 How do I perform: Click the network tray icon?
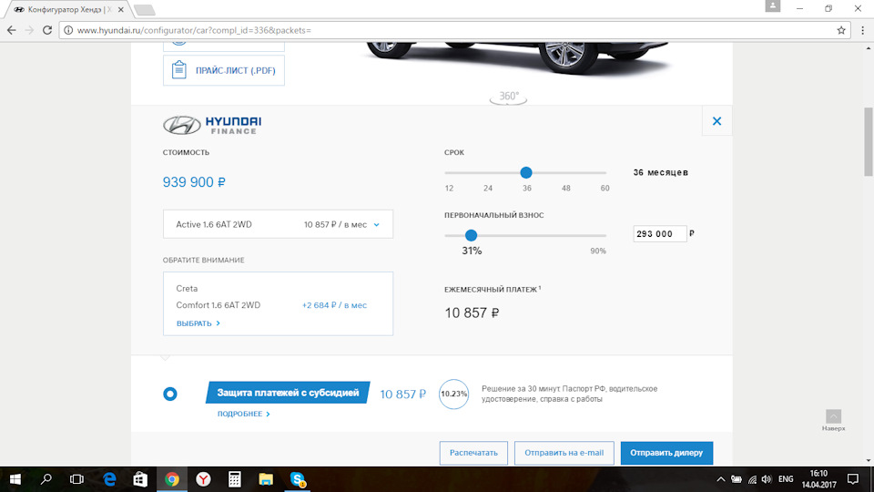click(x=752, y=479)
